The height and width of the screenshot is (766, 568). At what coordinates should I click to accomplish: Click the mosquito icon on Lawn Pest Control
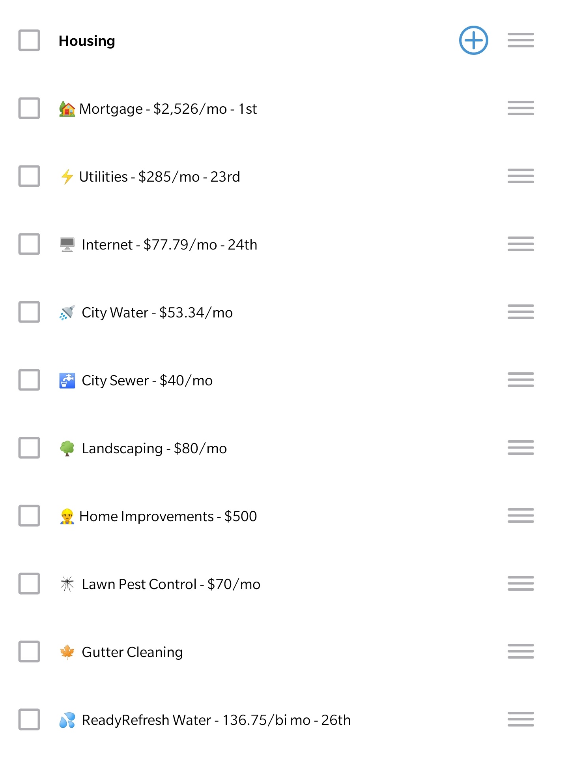(x=67, y=584)
